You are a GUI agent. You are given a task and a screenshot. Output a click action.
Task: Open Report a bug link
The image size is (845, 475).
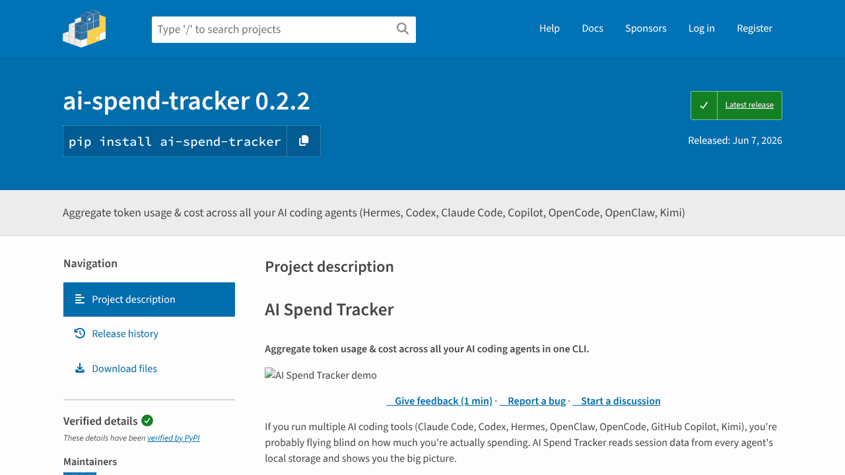(x=533, y=401)
